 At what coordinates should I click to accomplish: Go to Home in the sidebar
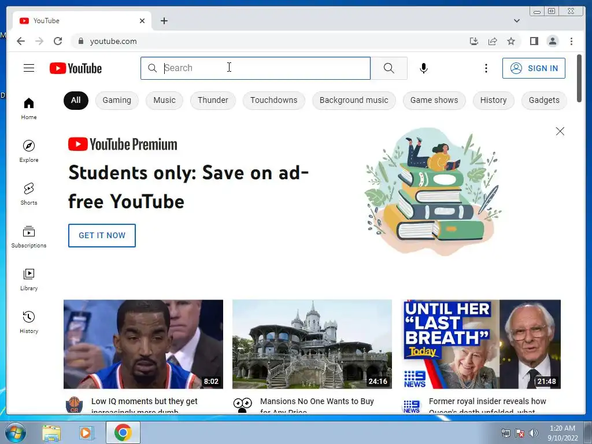coord(29,109)
